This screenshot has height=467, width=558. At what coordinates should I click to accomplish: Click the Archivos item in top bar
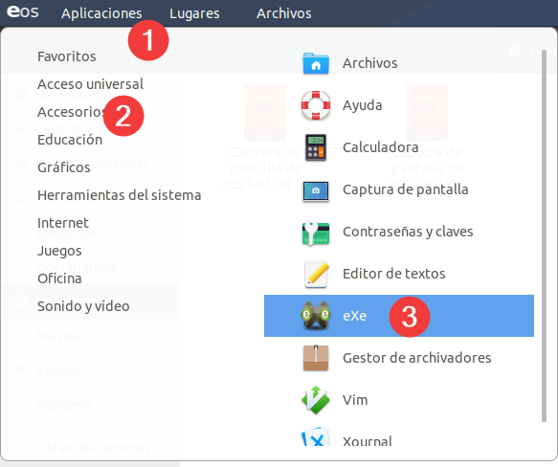click(x=283, y=13)
